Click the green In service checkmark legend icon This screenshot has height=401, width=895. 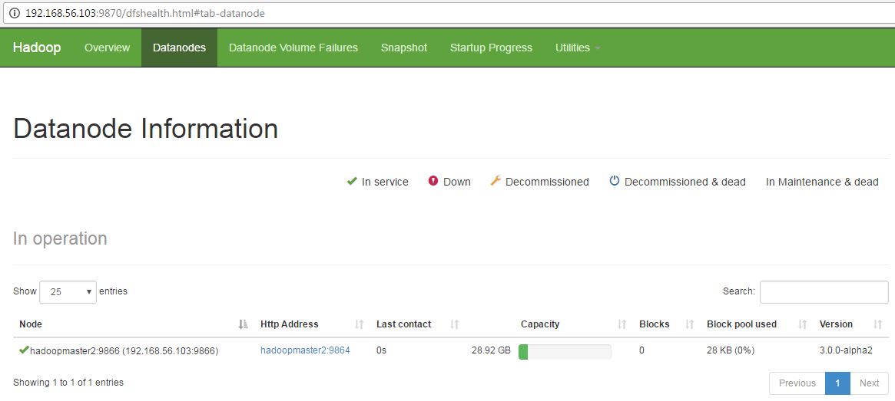[x=352, y=181]
